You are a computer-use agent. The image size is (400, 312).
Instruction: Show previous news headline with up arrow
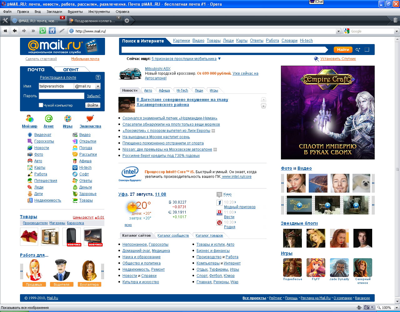pyautogui.click(x=263, y=100)
